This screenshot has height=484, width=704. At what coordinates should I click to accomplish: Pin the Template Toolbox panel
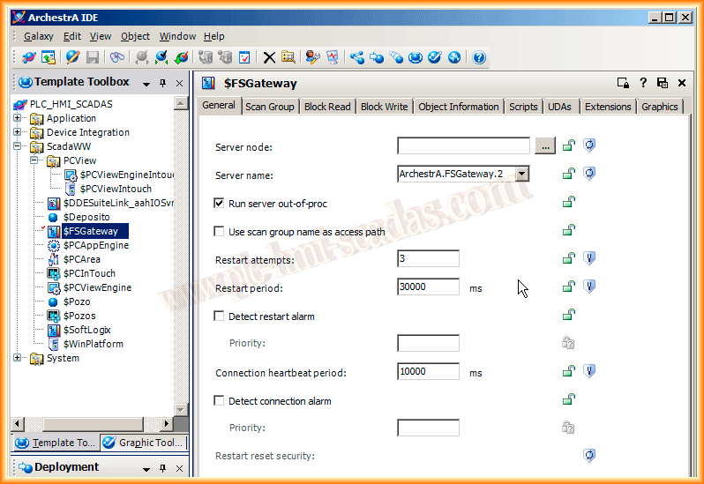point(162,83)
